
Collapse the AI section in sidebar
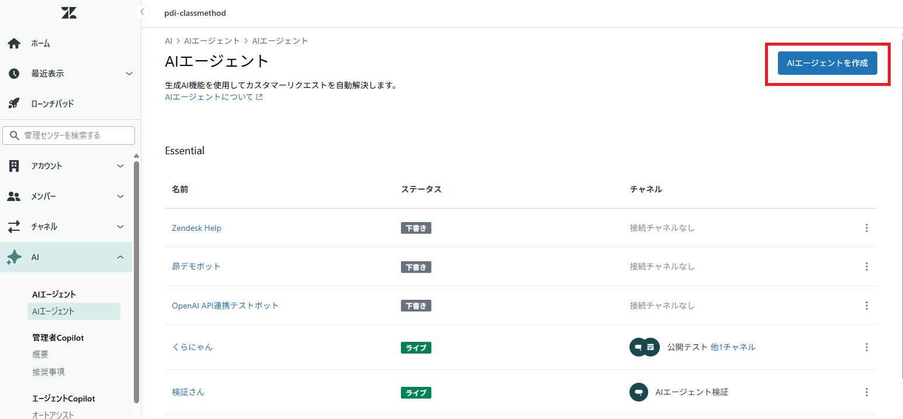pyautogui.click(x=120, y=257)
